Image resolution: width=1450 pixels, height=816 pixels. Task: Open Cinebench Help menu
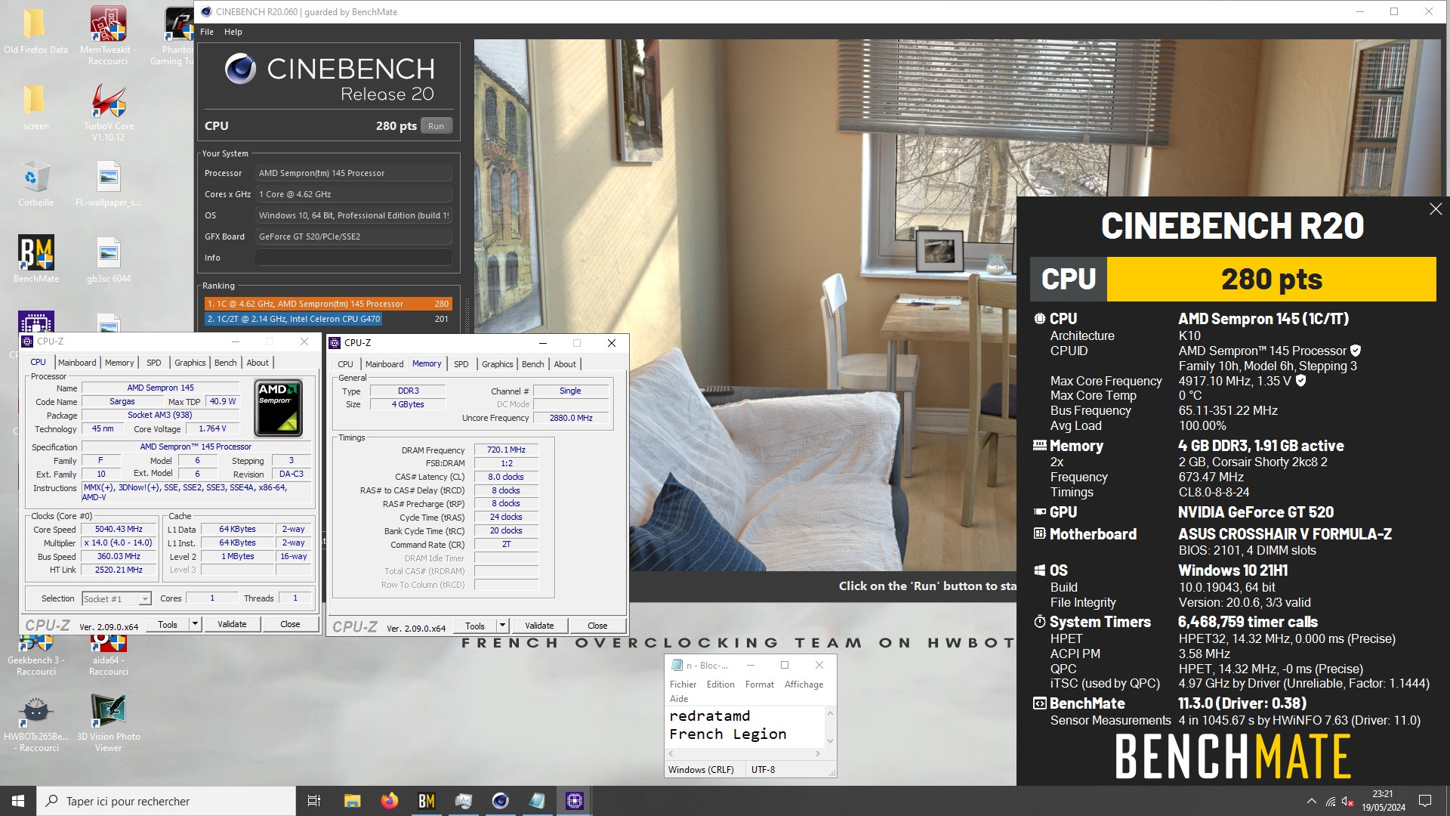tap(233, 32)
